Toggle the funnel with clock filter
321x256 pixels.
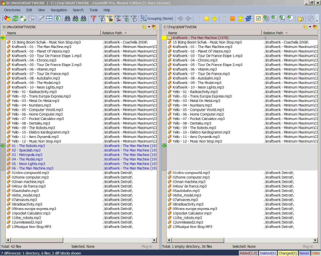[134, 18]
